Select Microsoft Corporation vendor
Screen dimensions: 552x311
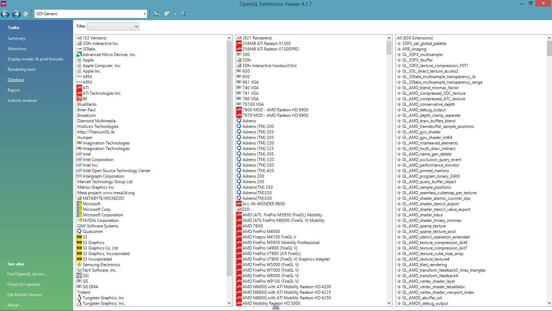coord(100,215)
